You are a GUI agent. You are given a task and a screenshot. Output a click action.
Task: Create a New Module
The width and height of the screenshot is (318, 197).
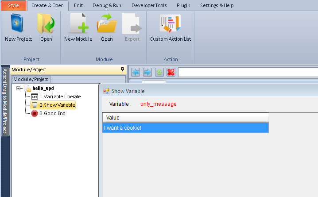[x=78, y=27]
